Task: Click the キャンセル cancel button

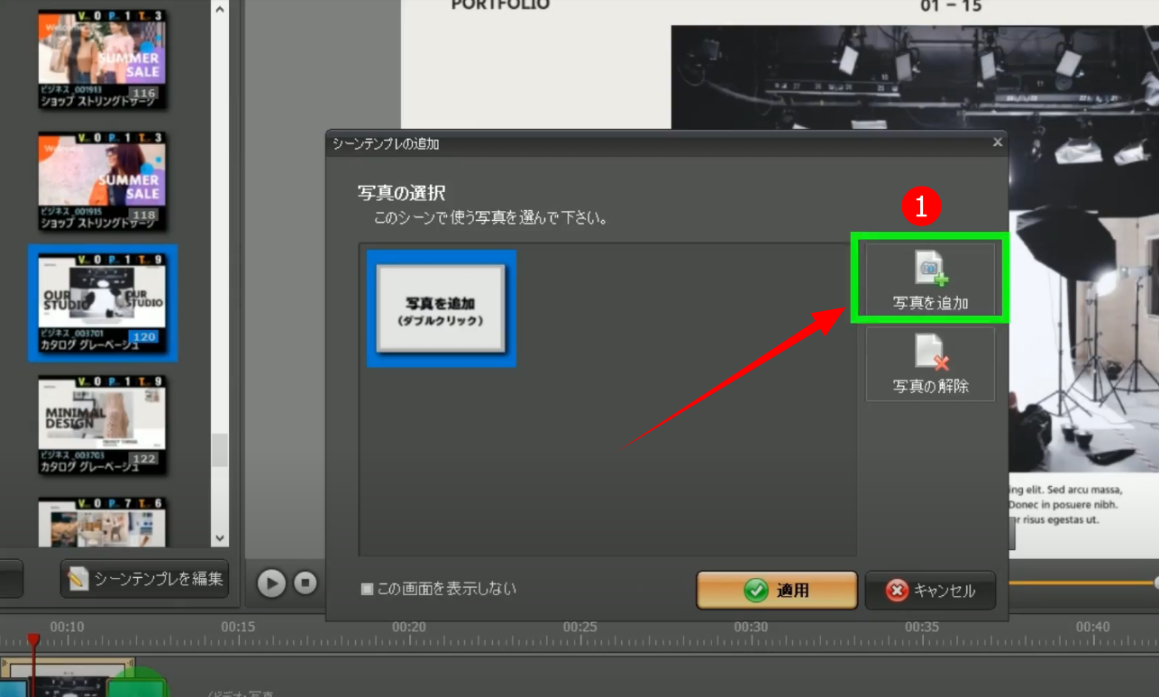Action: 930,591
